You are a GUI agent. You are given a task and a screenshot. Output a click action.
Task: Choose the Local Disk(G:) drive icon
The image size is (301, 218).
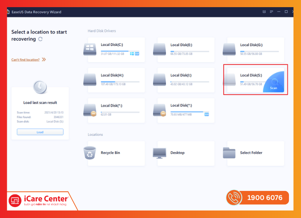[x=229, y=49]
